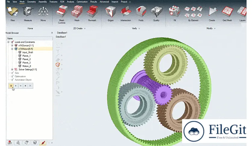Open the Edges verify tool
This screenshot has width=252, height=146.
click(111, 14)
